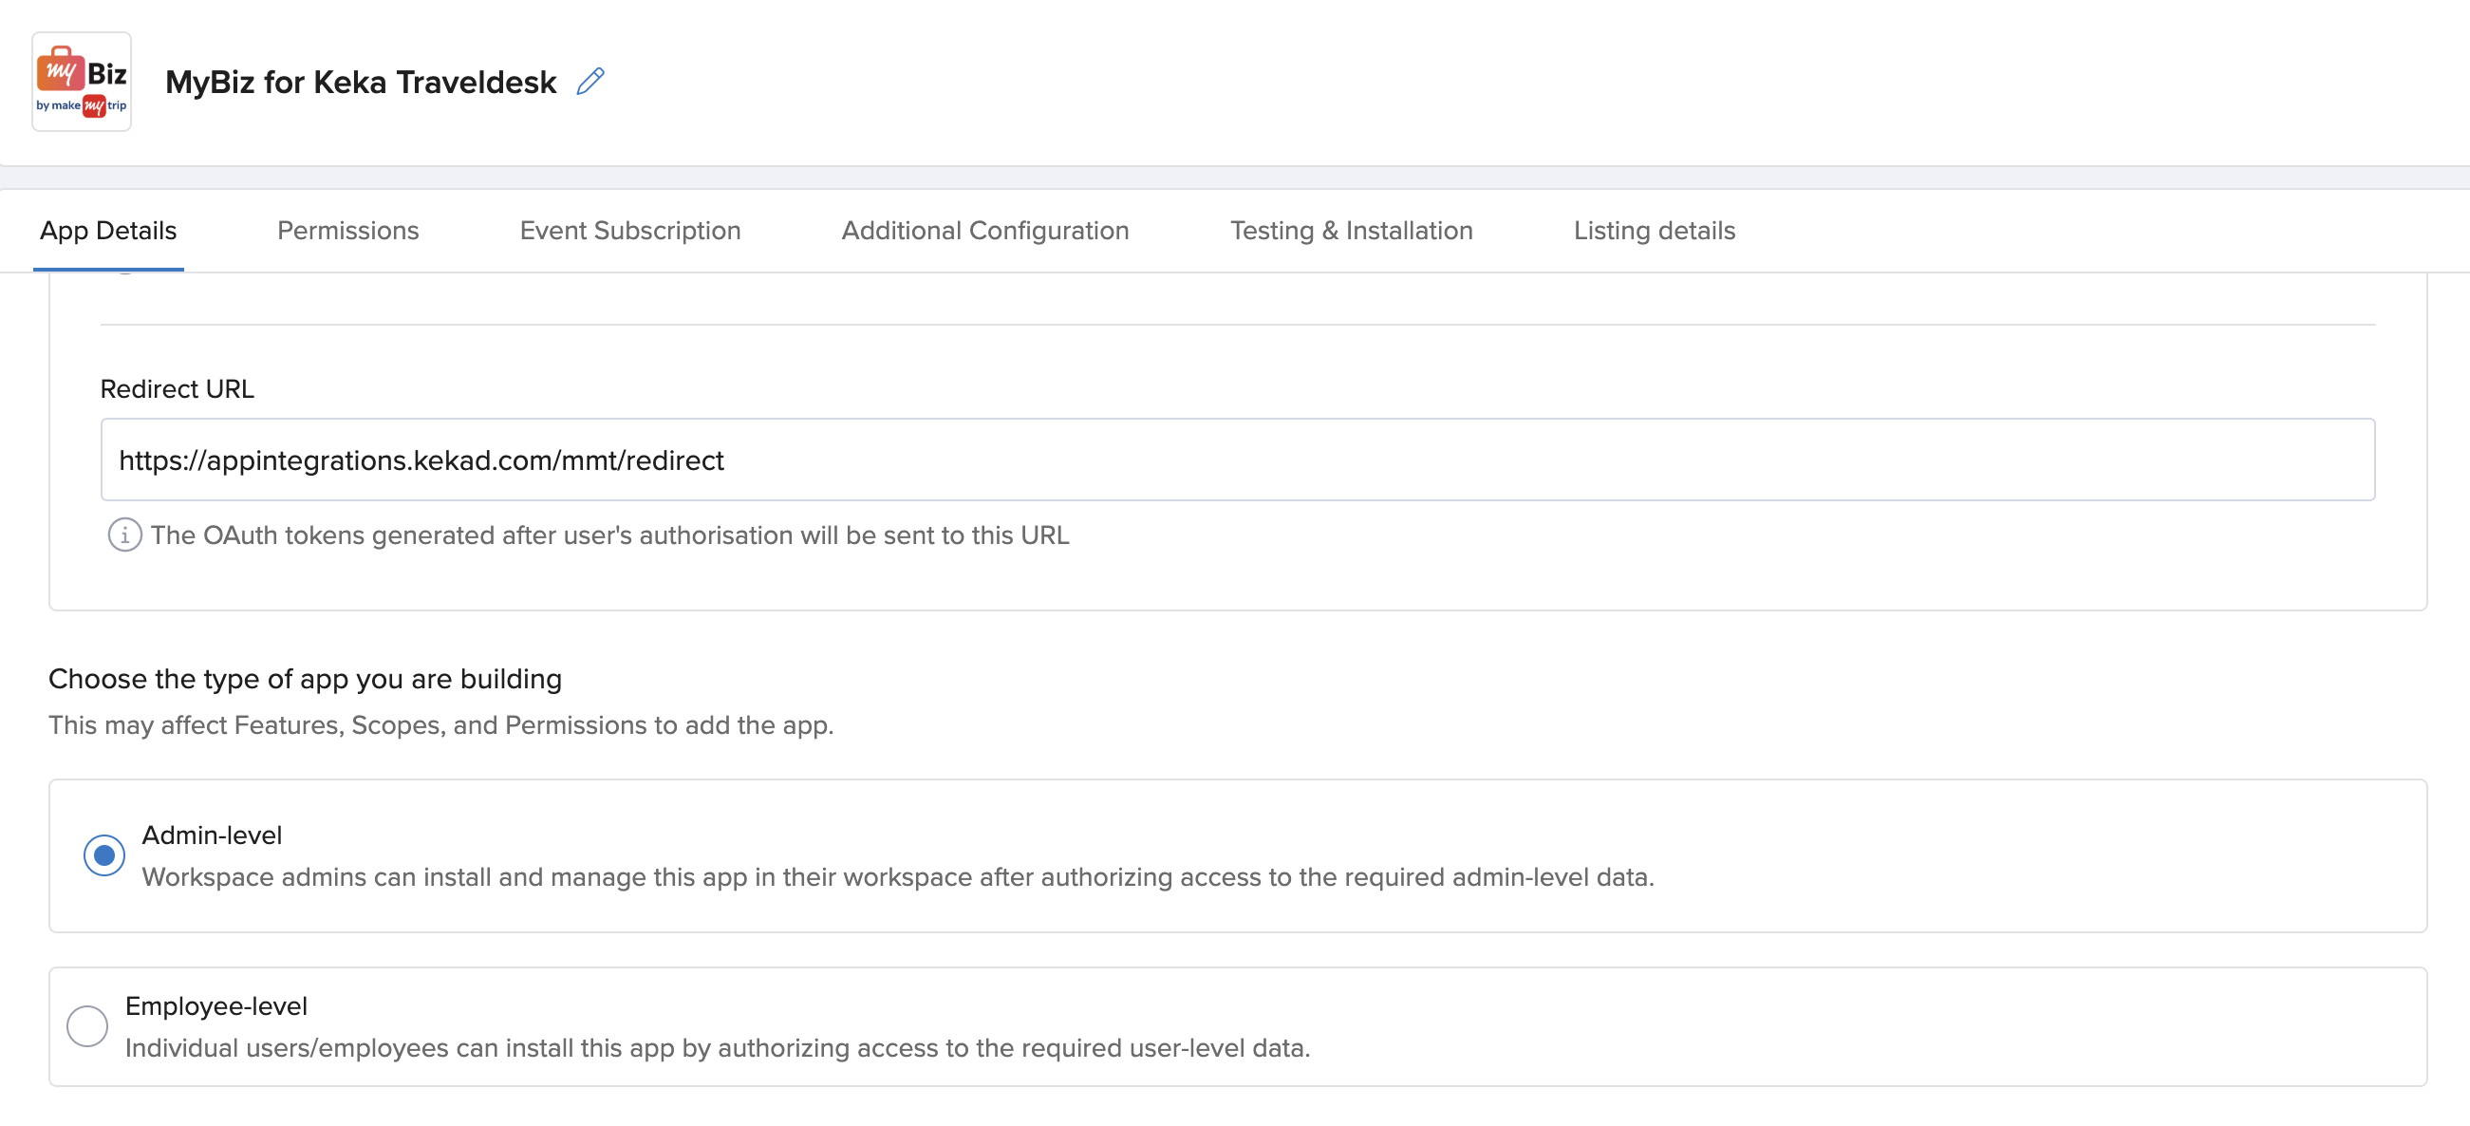
Task: Click the MyBiz app logo thumbnail
Action: pyautogui.click(x=82, y=82)
